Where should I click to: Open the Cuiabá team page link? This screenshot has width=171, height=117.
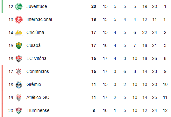[33, 45]
